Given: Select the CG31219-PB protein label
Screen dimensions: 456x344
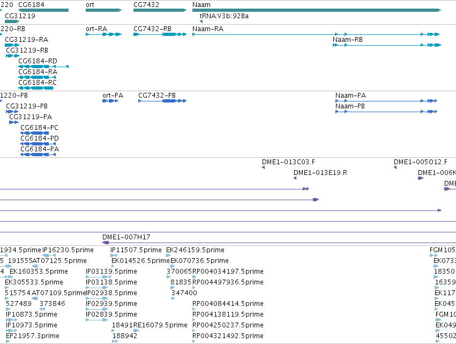Looking at the screenshot, I should click(27, 106).
